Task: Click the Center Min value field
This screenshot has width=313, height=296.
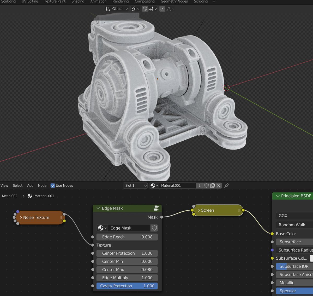Action: pos(127,261)
